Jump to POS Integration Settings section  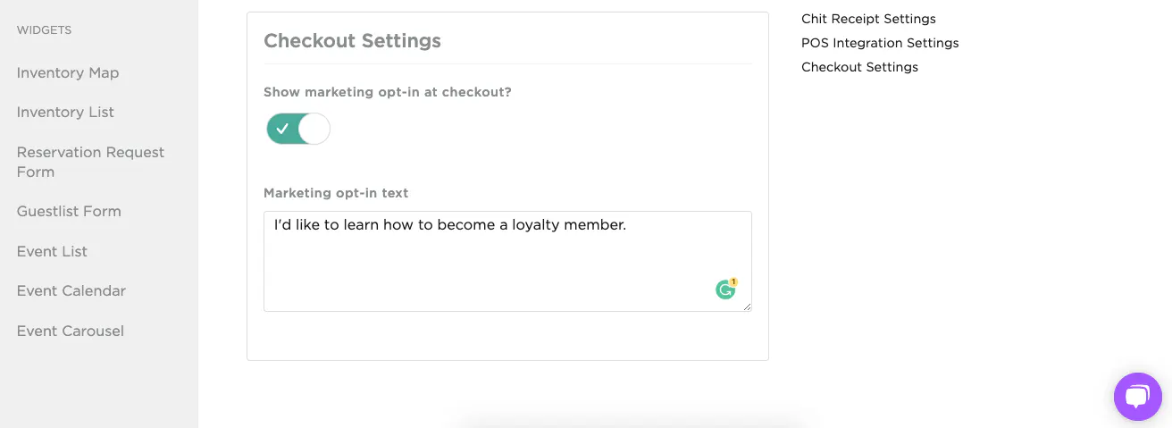click(880, 43)
